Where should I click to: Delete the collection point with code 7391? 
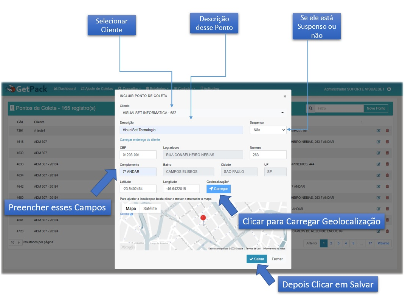coord(387,131)
